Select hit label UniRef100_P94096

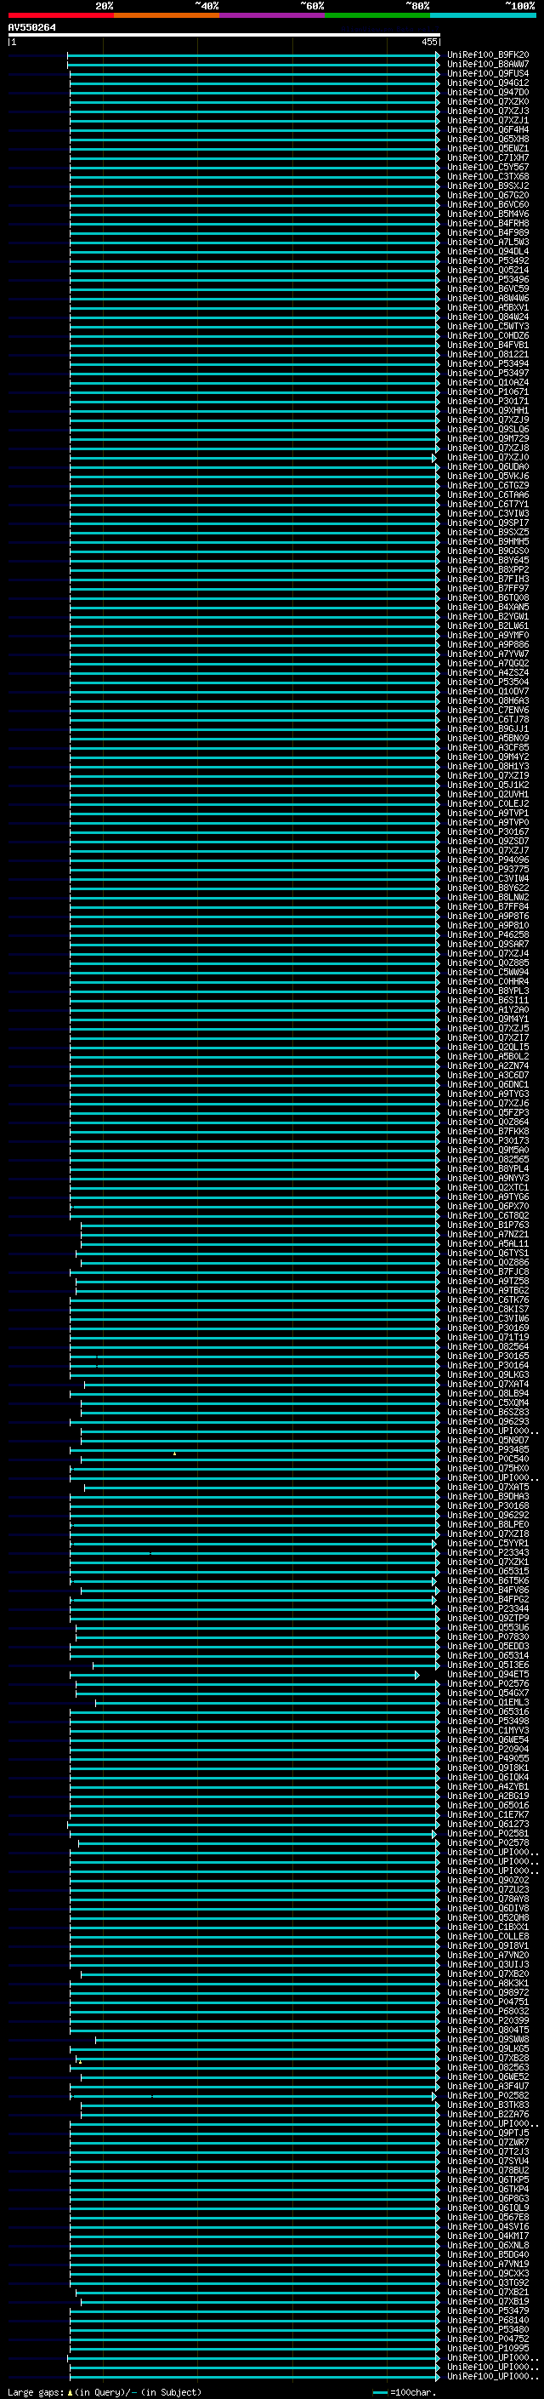click(488, 860)
